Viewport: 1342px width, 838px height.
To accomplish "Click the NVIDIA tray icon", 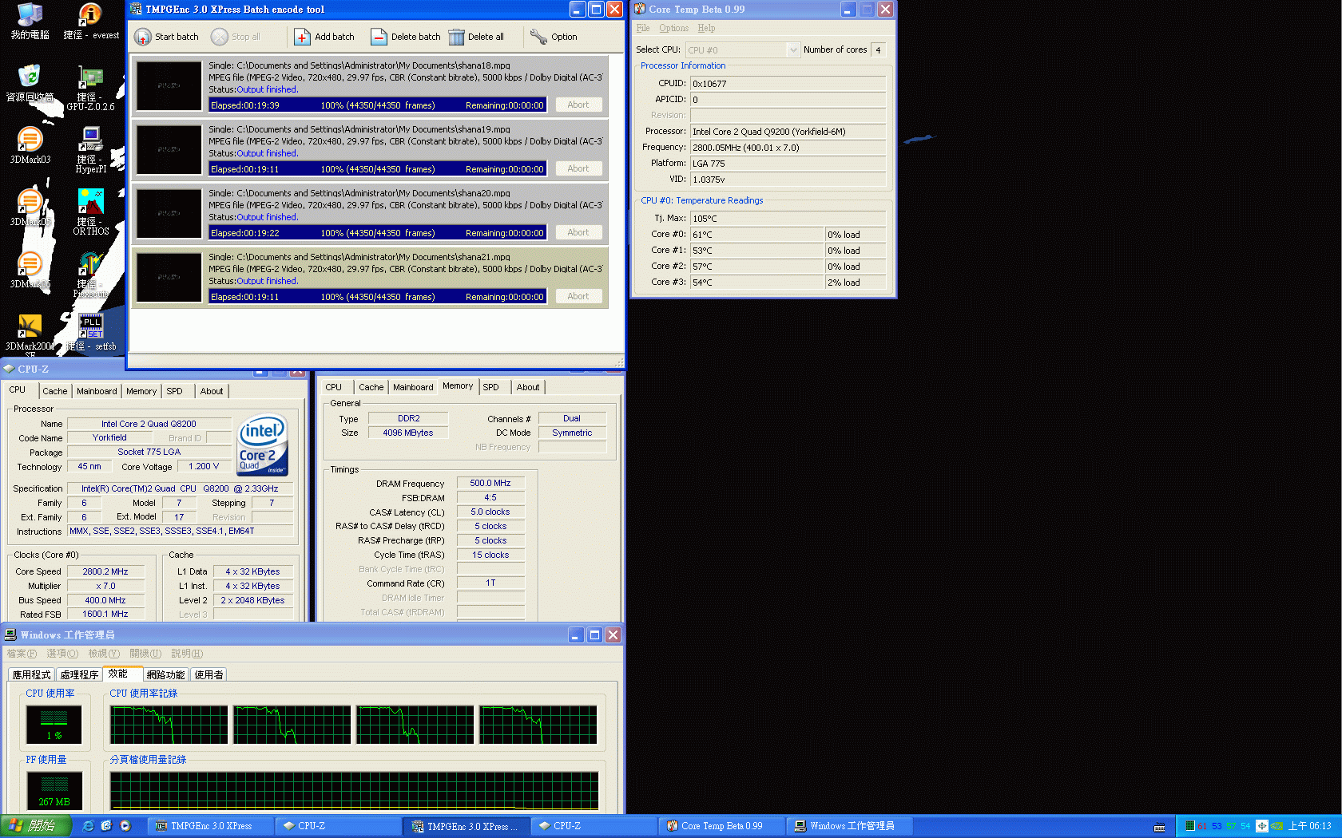I will 1277,826.
